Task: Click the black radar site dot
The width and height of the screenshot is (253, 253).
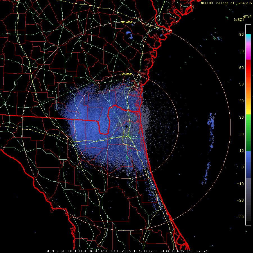Action: tap(126, 126)
